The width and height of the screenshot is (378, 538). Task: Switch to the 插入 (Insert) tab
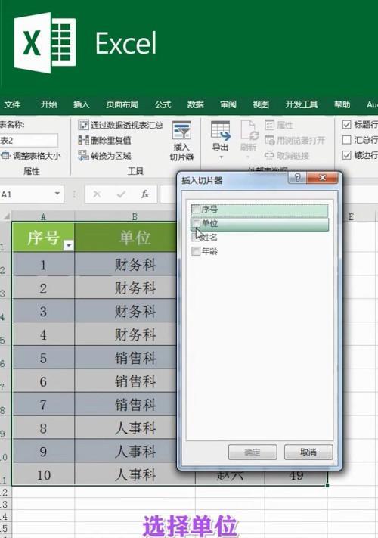point(81,104)
